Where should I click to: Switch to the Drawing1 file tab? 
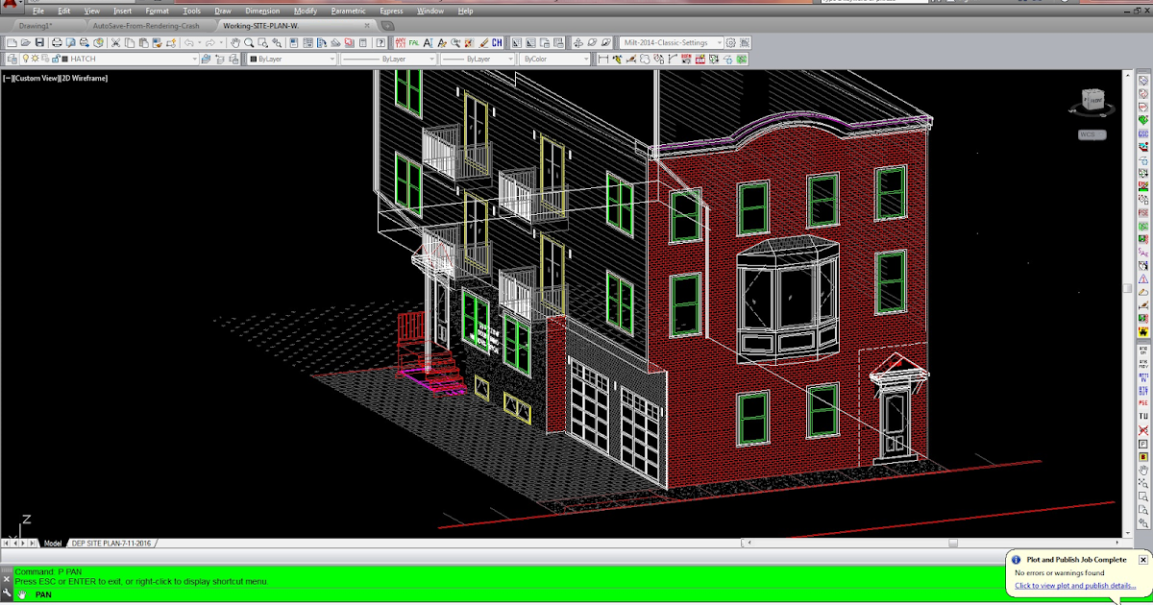point(37,26)
